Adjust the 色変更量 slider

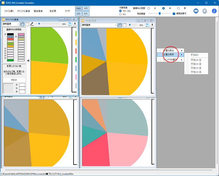(159, 13)
